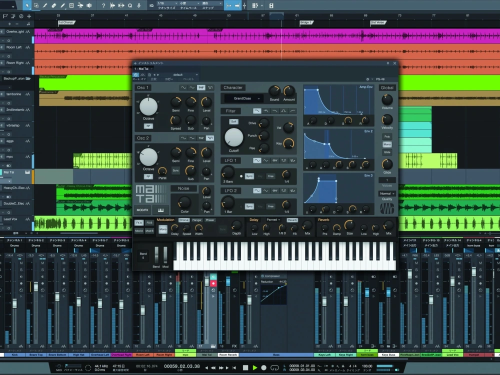The image size is (500, 375).
Task: Enable Poly mode in Global section
Action: 387,136
